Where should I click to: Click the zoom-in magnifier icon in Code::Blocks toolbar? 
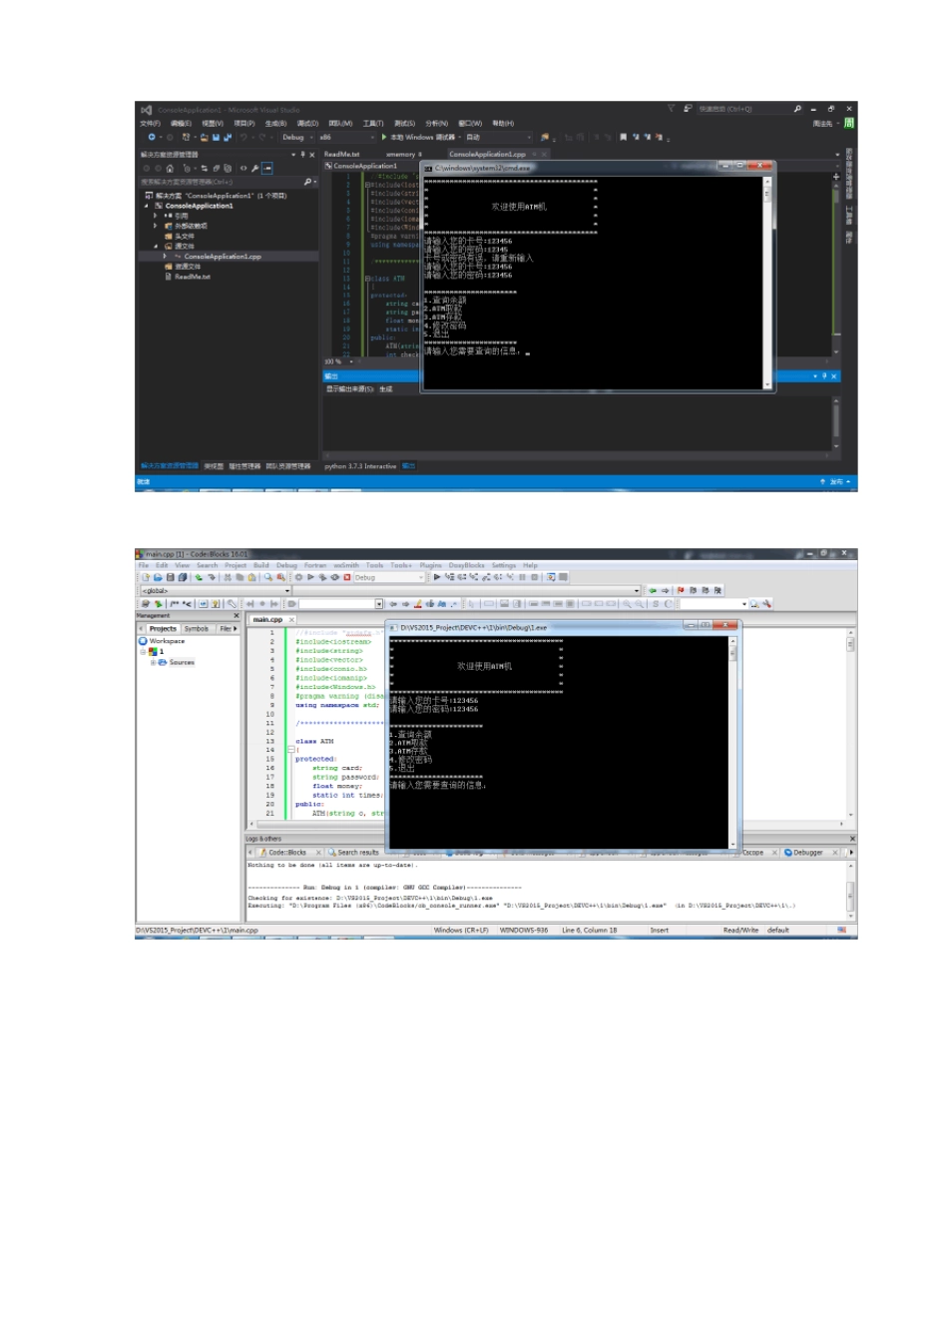click(x=627, y=604)
